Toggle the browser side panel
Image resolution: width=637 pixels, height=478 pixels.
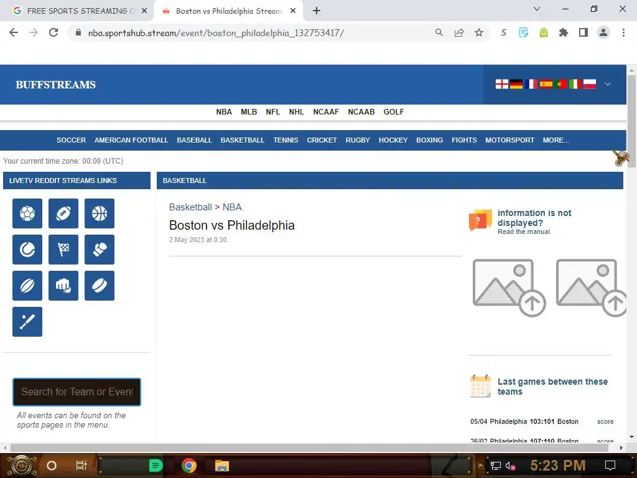point(584,32)
